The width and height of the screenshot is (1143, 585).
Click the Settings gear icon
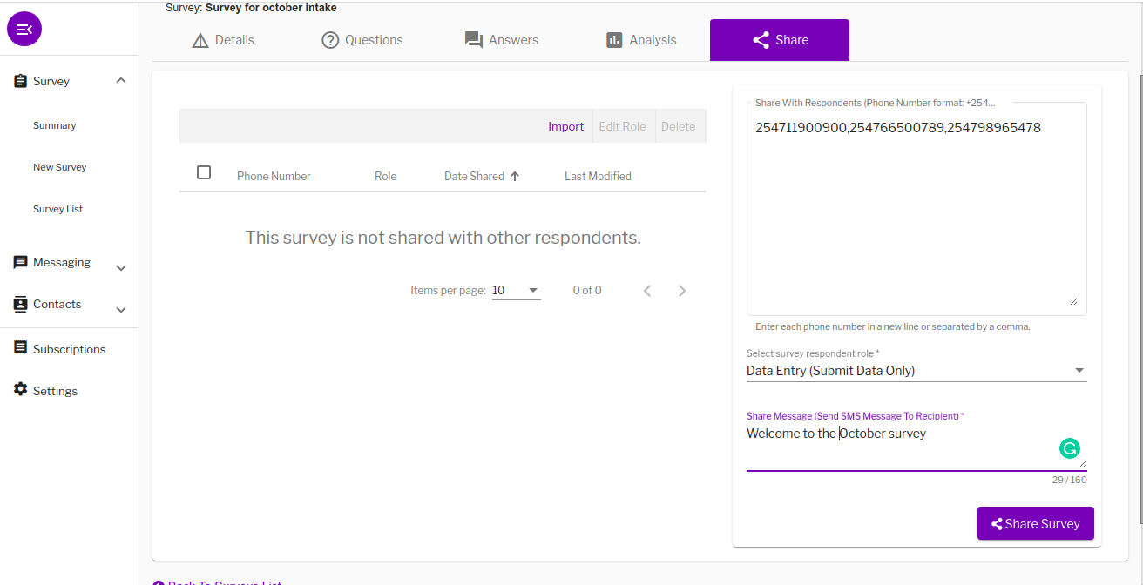20,389
